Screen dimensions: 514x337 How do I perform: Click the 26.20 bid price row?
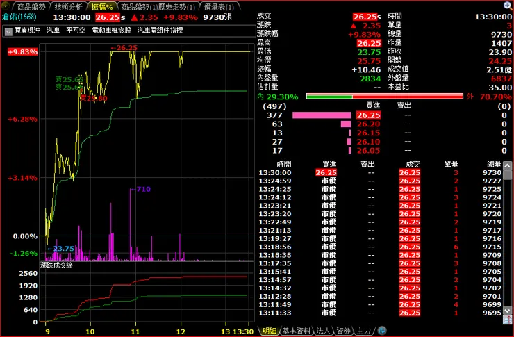pyautogui.click(x=368, y=124)
